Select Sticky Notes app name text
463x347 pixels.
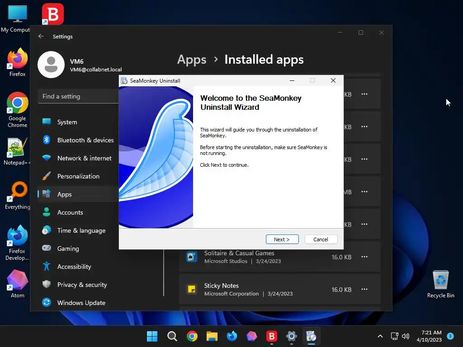click(x=222, y=286)
